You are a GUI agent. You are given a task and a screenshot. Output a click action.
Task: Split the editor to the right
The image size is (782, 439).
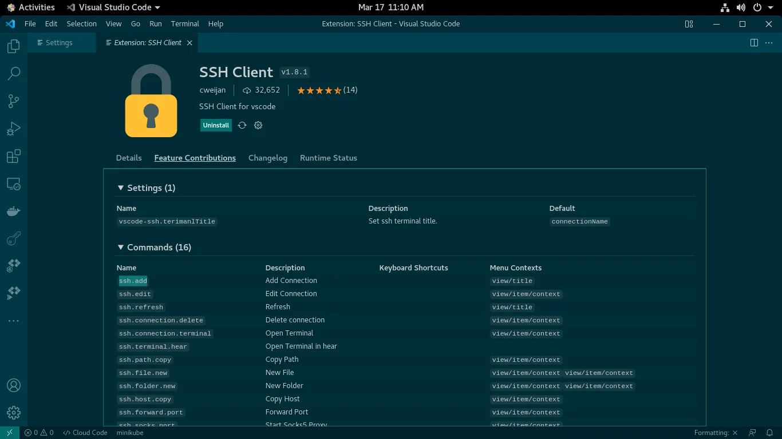tap(754, 43)
